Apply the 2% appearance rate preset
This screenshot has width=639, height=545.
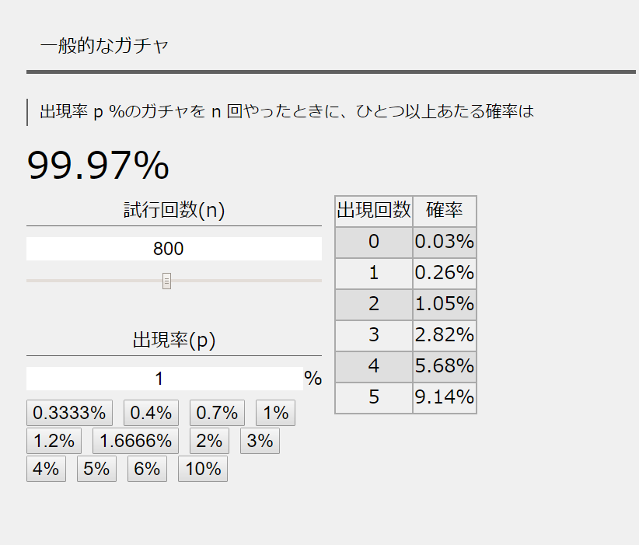coord(209,441)
